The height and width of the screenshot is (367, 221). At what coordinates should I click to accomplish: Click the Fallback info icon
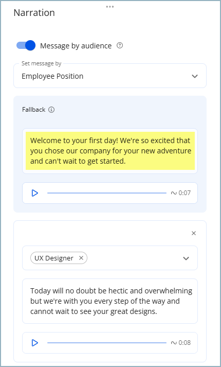pos(51,110)
